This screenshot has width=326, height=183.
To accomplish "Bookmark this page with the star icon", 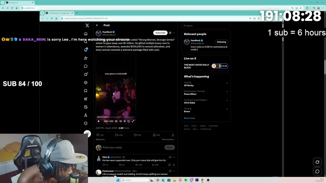I will point(259,18).
